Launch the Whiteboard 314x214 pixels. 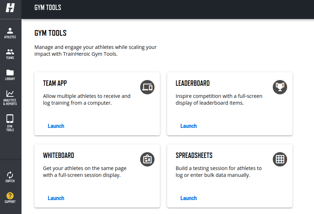coord(56,198)
